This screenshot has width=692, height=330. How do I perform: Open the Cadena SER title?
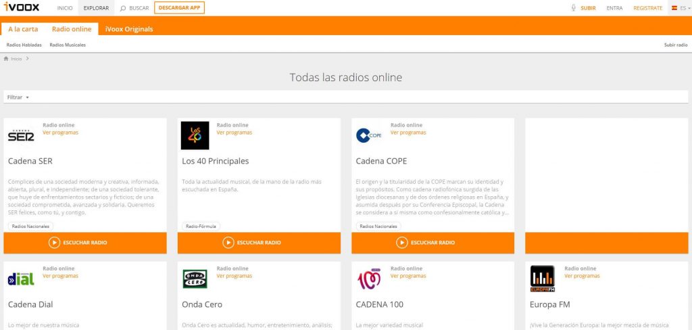click(30, 161)
